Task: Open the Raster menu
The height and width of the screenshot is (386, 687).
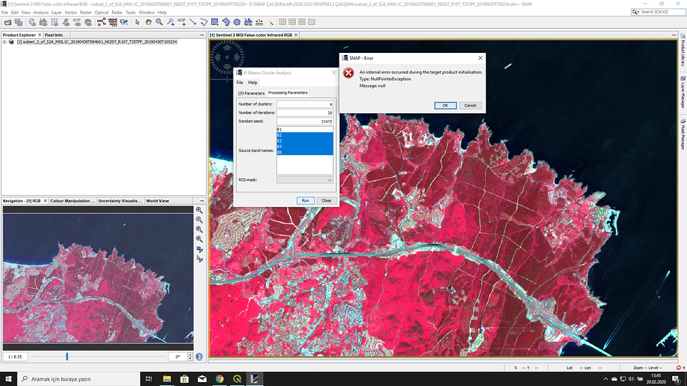Action: tap(86, 12)
